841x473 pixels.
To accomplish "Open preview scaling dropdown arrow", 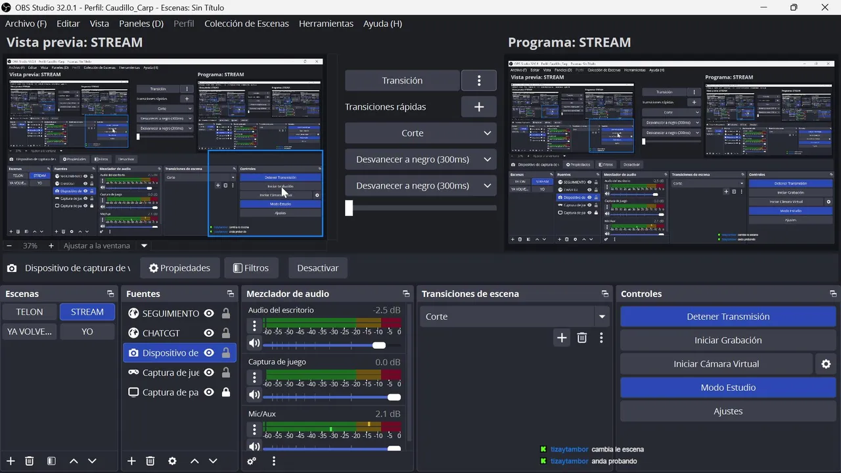I will pos(144,246).
